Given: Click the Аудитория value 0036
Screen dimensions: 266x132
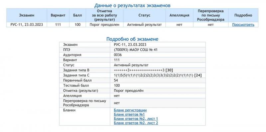Looking at the screenshot, I should point(118,55).
